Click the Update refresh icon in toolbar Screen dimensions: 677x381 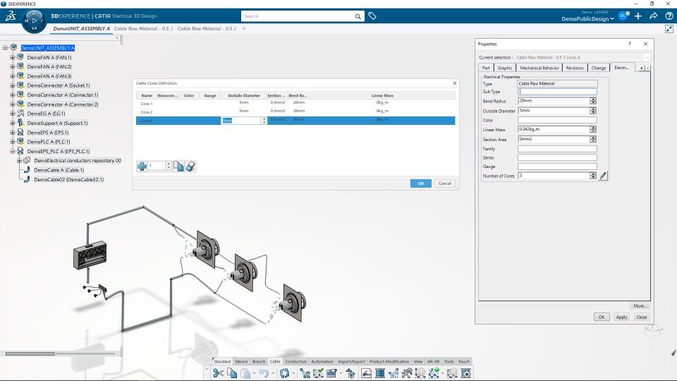(x=284, y=373)
